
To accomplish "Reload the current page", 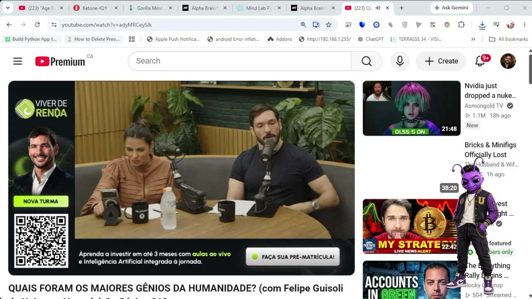I will (37, 25).
